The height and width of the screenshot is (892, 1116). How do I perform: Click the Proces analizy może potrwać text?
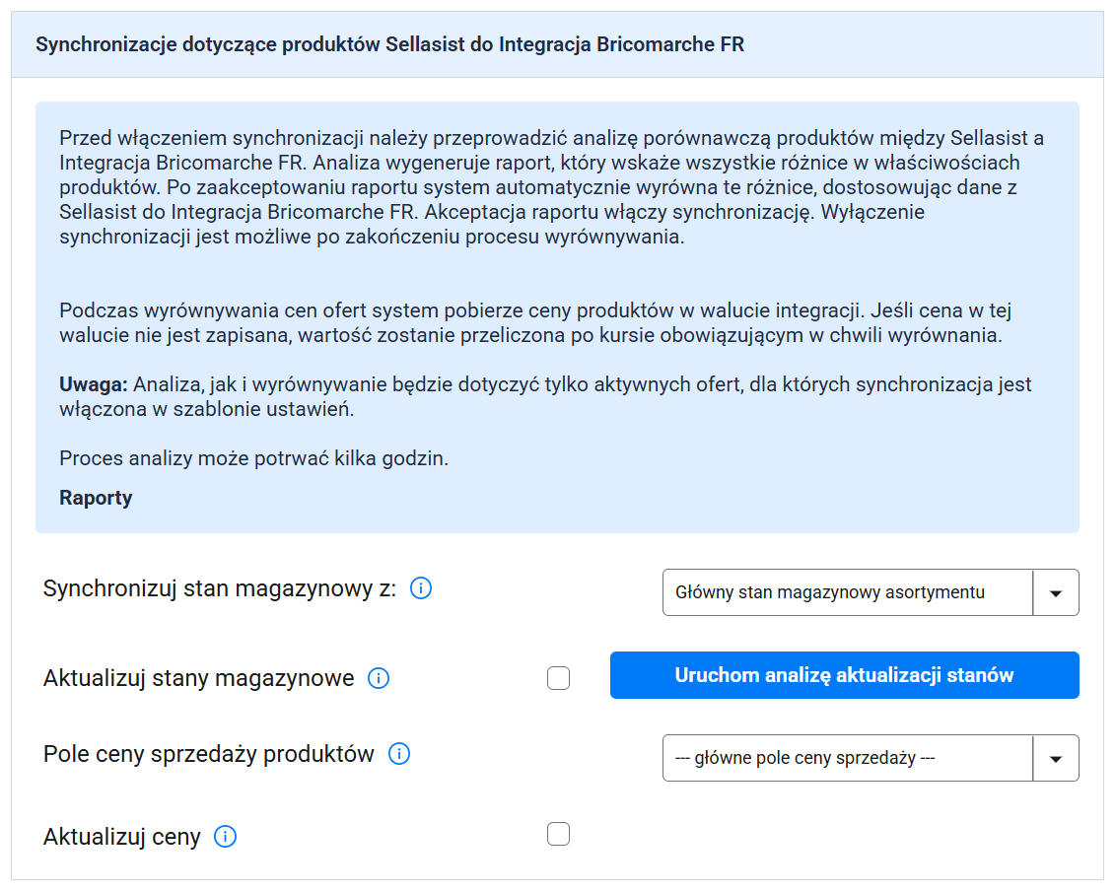(253, 458)
